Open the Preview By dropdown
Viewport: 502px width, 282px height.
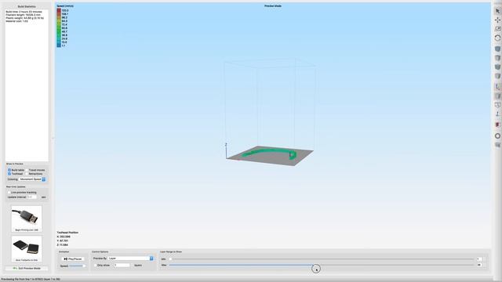pyautogui.click(x=131, y=258)
